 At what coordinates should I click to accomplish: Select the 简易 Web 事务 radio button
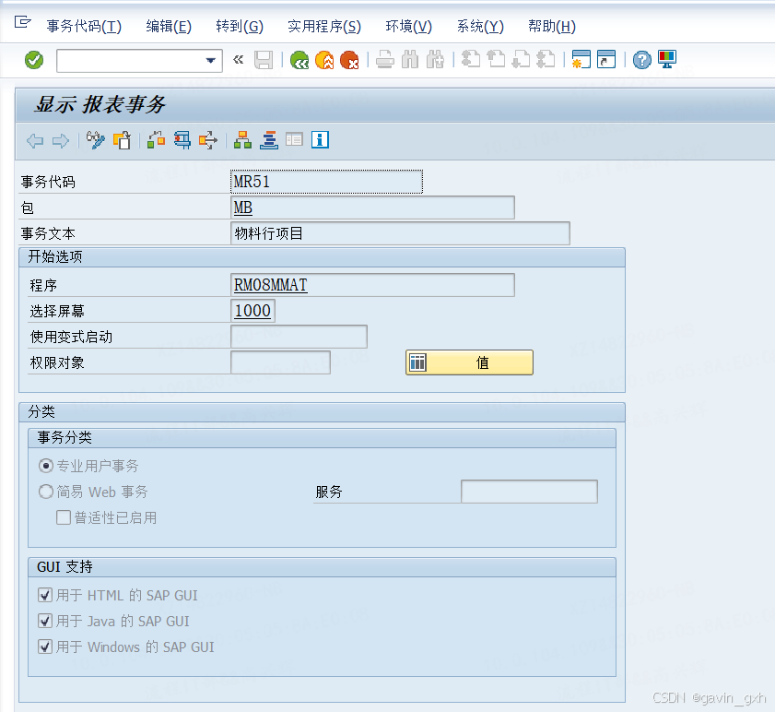46,492
